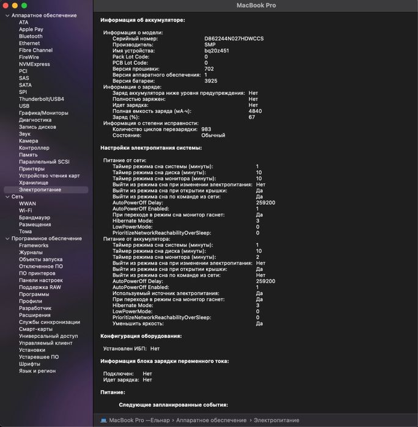Image resolution: width=418 pixels, height=427 pixels.
Task: Open Тома under Сеть
Action: [25, 232]
